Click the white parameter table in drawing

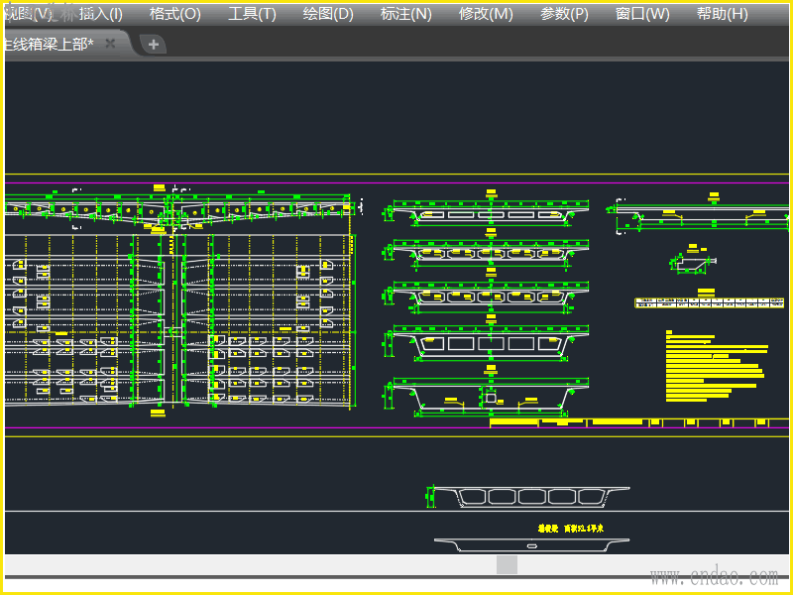pyautogui.click(x=700, y=303)
